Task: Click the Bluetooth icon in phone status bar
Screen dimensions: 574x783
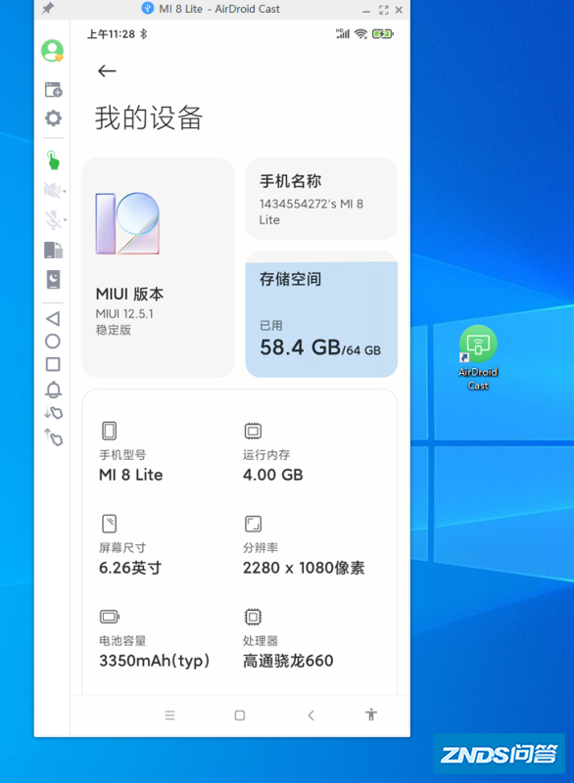Action: pyautogui.click(x=143, y=34)
